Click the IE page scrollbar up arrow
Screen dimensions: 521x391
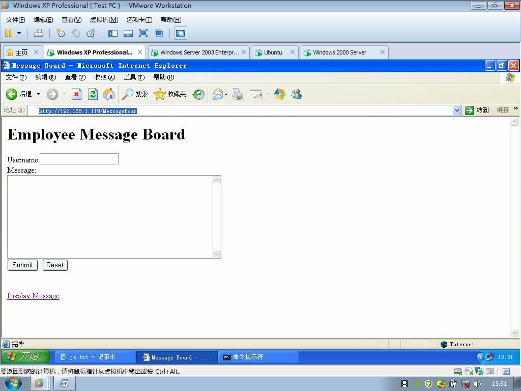point(514,122)
